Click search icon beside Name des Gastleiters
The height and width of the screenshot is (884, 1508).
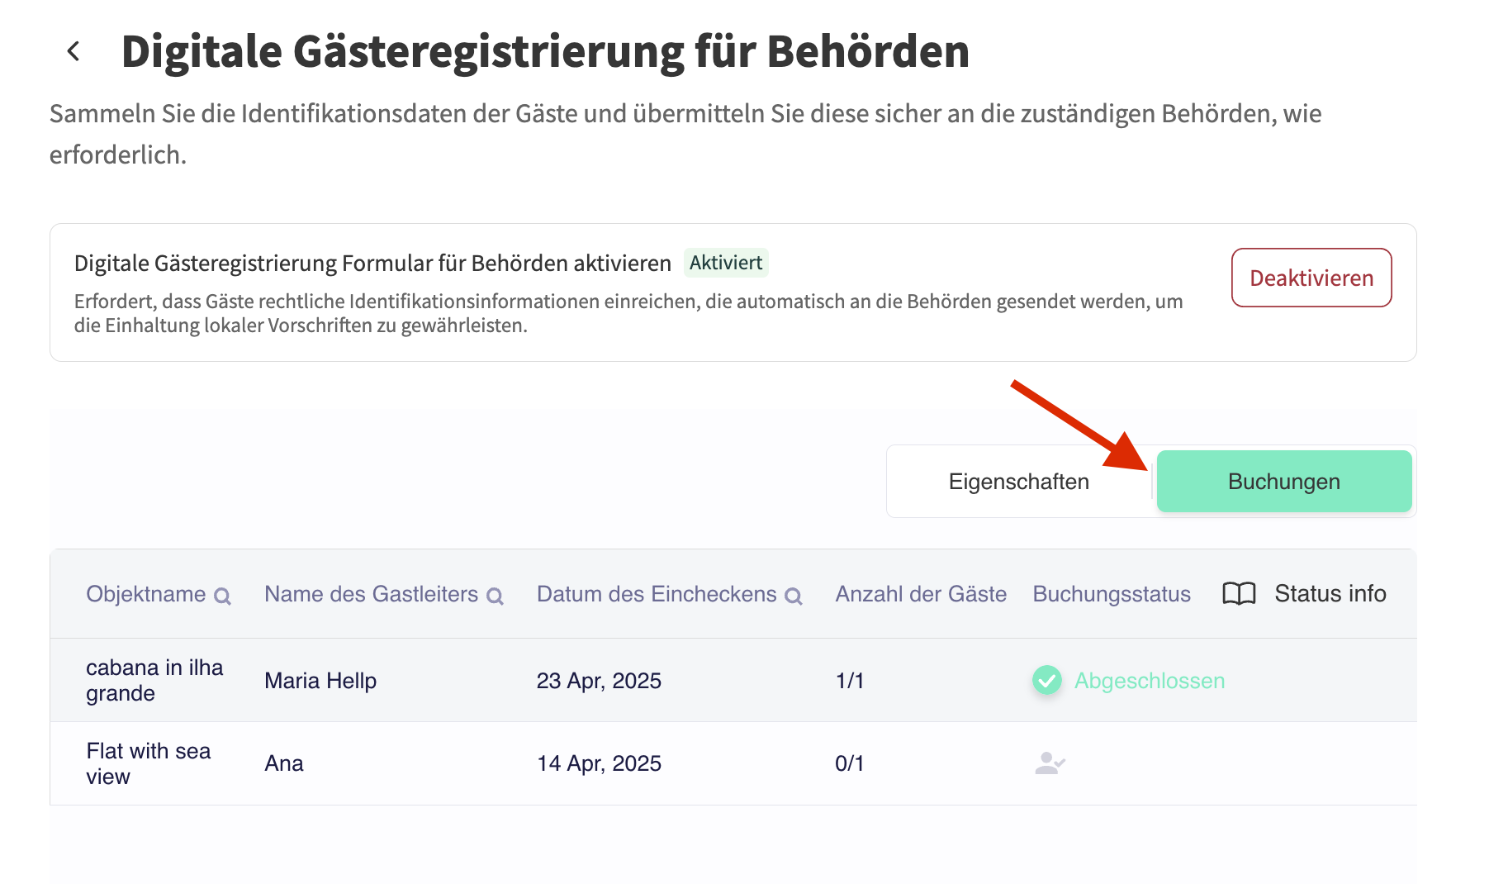coord(495,596)
